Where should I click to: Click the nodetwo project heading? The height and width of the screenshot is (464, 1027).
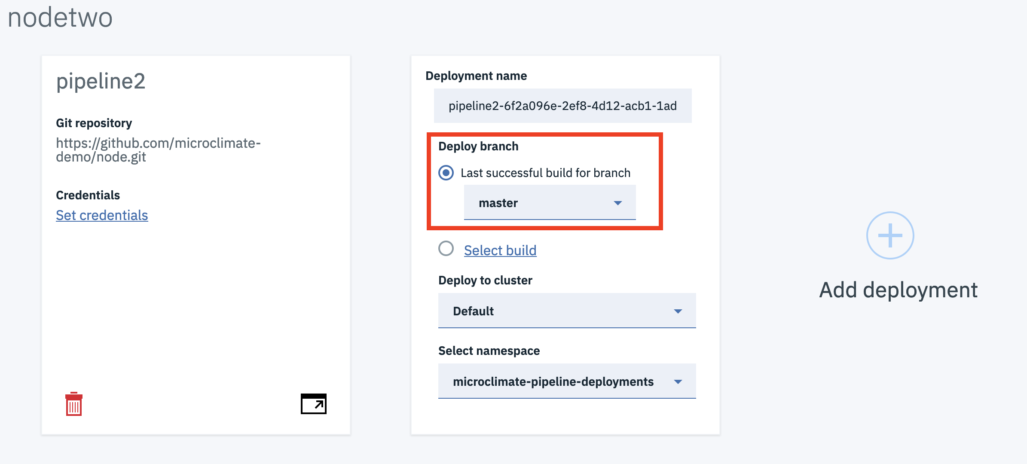pyautogui.click(x=60, y=18)
